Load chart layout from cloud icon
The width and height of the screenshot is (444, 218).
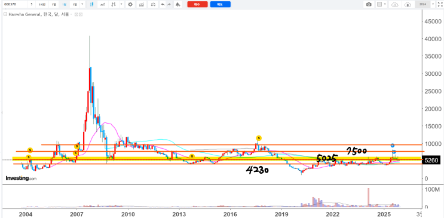click(x=395, y=5)
